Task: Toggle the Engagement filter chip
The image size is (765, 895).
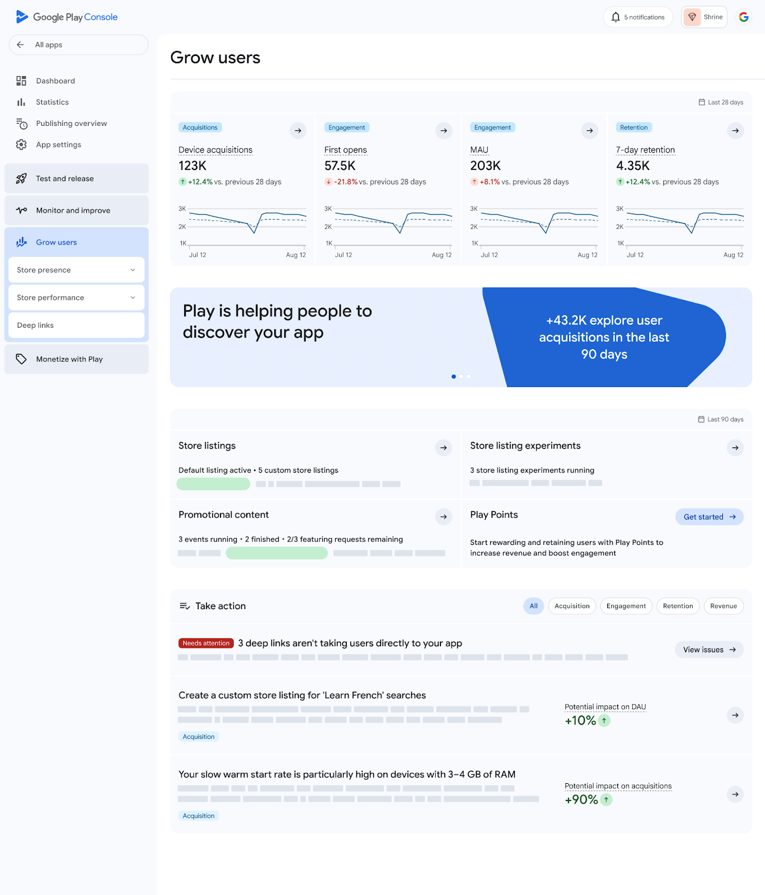Action: (626, 606)
